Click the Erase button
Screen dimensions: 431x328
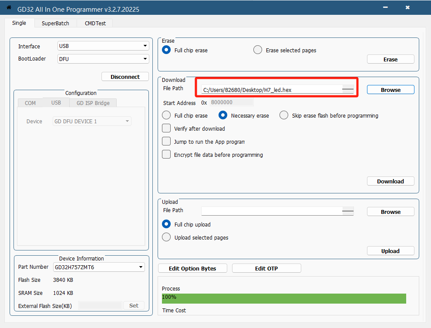[391, 59]
